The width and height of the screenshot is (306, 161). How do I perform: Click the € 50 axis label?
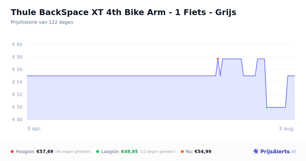point(17,107)
